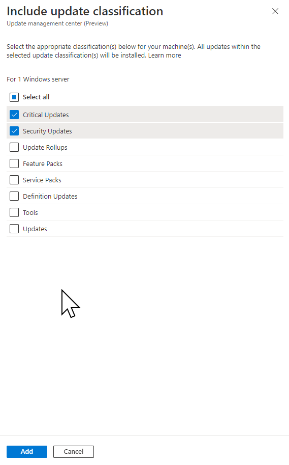The image size is (289, 465).
Task: Open the Learn more link
Action: pos(165,56)
